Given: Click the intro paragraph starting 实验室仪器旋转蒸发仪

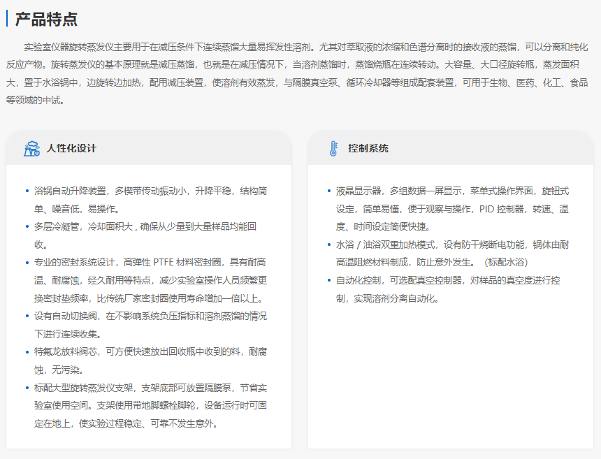Looking at the screenshot, I should [x=300, y=73].
